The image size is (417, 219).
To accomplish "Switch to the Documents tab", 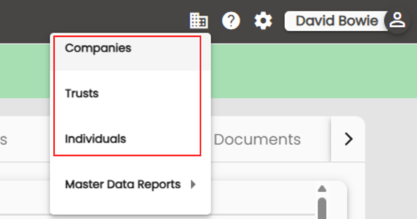I will (x=257, y=139).
